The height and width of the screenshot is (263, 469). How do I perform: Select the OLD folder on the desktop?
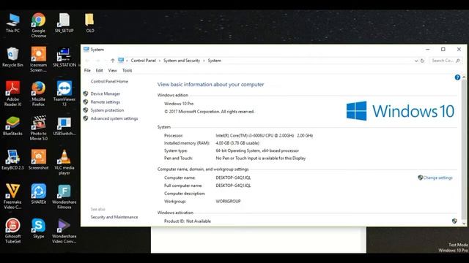[89, 23]
